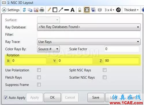Open the Thickest line thickness dropdown

point(131,10)
